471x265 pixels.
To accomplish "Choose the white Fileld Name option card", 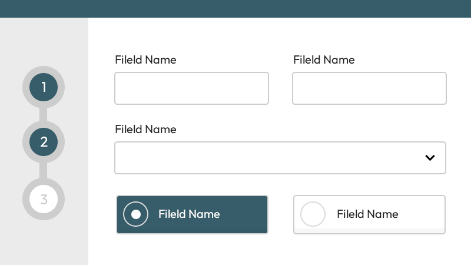I will tap(370, 214).
